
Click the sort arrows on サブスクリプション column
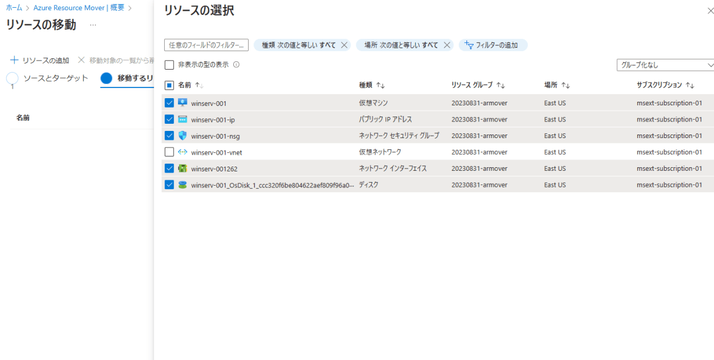click(690, 86)
